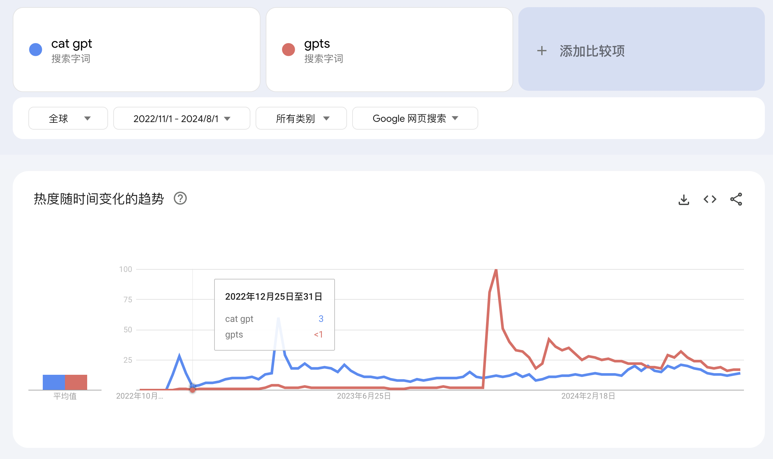
Task: Click the 2024年2月18日 axis label
Action: (x=588, y=396)
